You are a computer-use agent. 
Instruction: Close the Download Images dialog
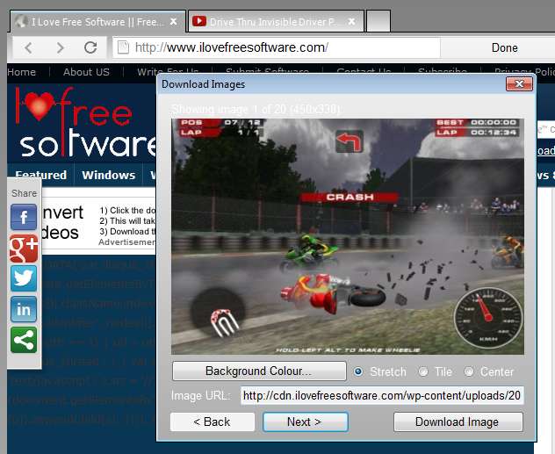coord(519,84)
